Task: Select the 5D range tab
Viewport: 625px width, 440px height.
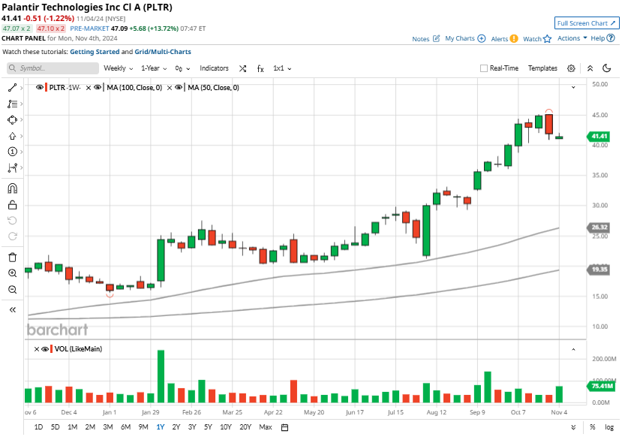Action: 55,427
